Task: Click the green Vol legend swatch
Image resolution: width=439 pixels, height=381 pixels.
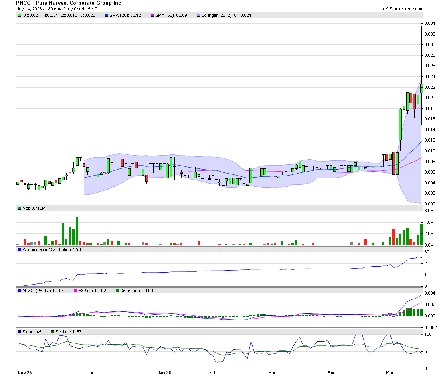Action: click(x=20, y=208)
